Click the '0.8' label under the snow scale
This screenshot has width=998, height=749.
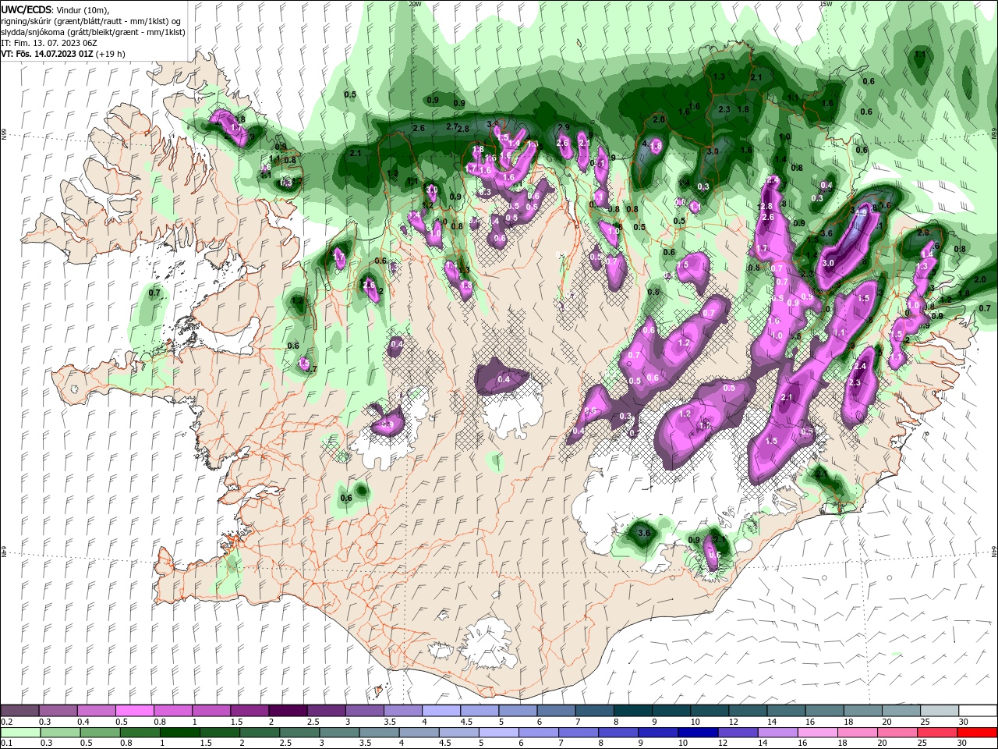click(160, 722)
